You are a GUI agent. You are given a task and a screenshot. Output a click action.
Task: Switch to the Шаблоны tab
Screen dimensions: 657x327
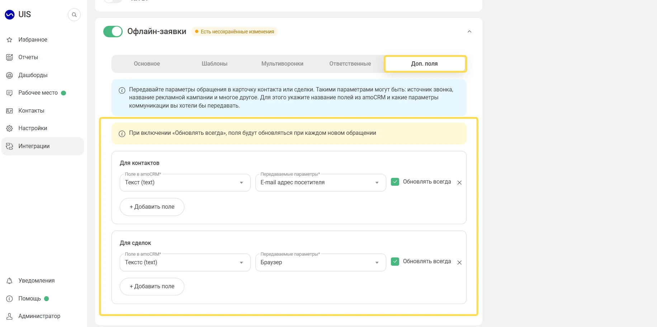coord(214,64)
